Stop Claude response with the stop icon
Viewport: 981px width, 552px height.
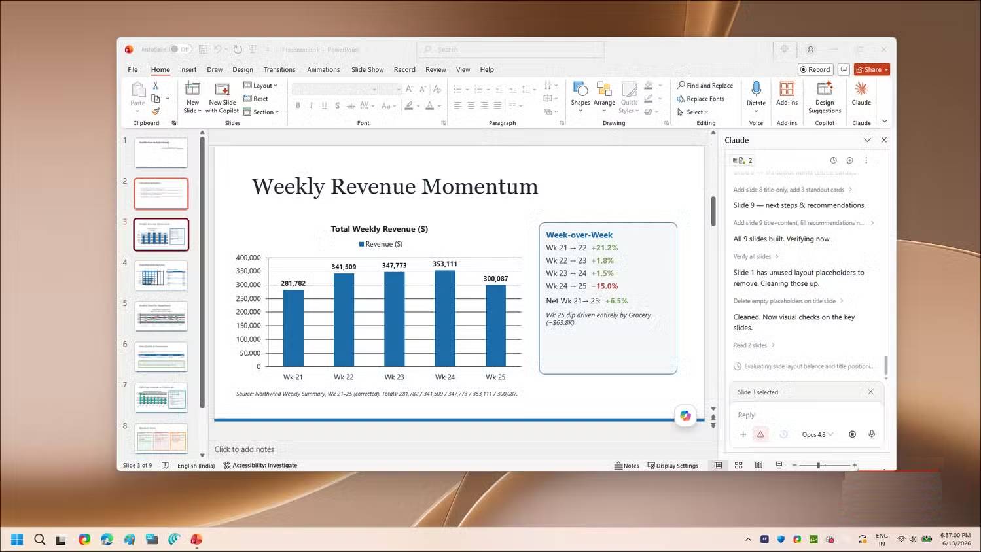(852, 434)
